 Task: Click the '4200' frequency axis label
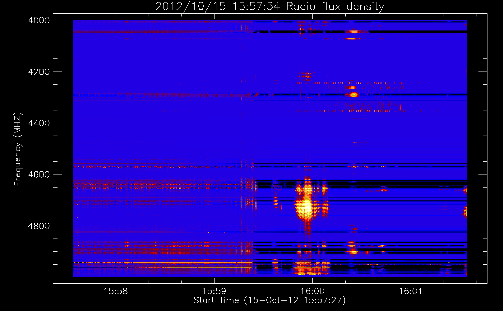pos(39,72)
